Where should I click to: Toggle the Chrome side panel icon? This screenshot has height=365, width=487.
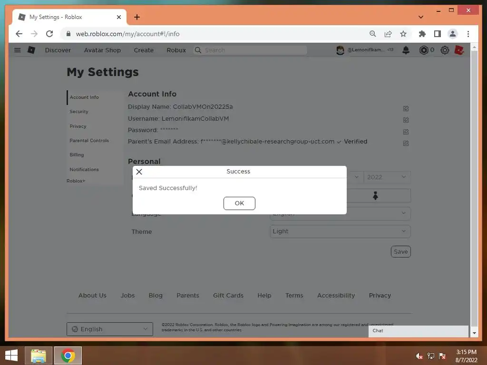[x=438, y=34]
